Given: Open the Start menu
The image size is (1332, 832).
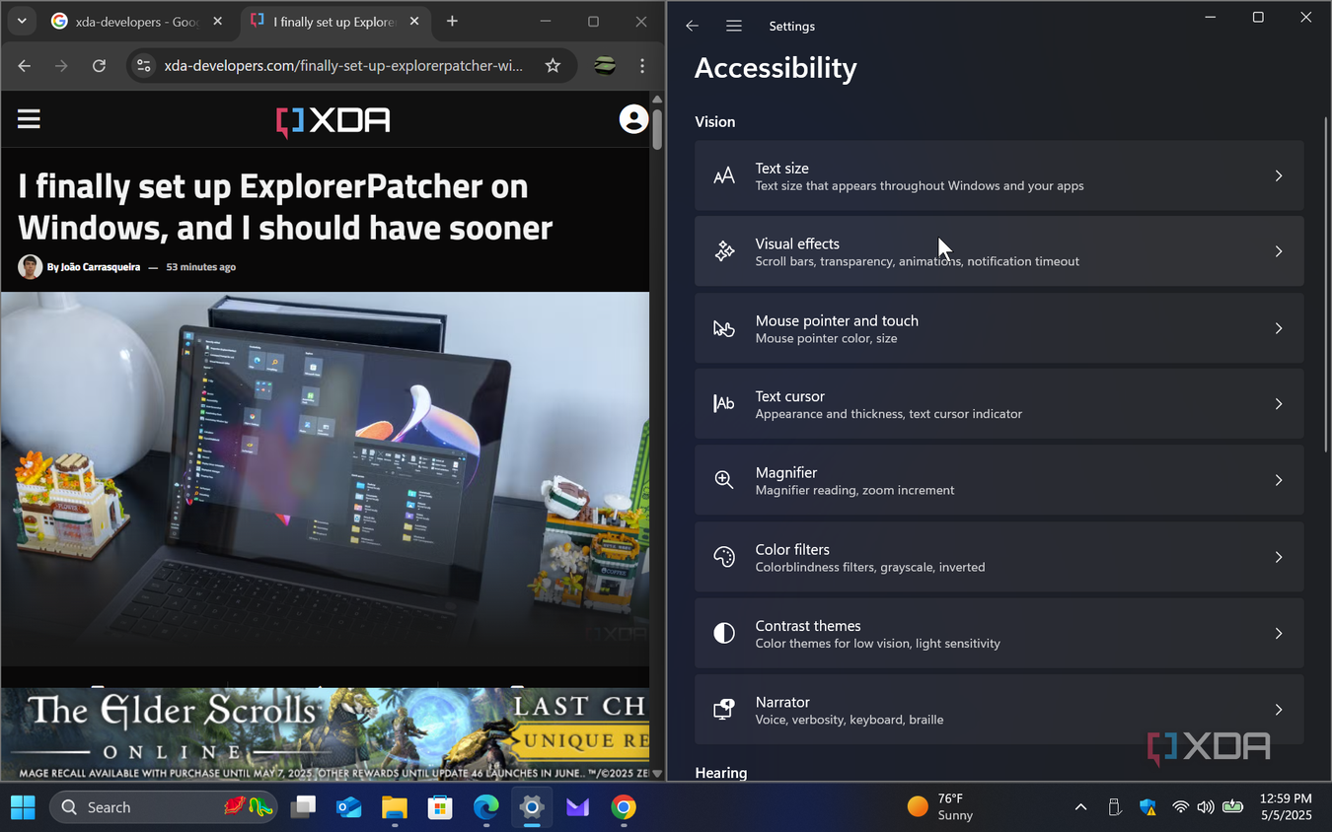Looking at the screenshot, I should pyautogui.click(x=23, y=807).
